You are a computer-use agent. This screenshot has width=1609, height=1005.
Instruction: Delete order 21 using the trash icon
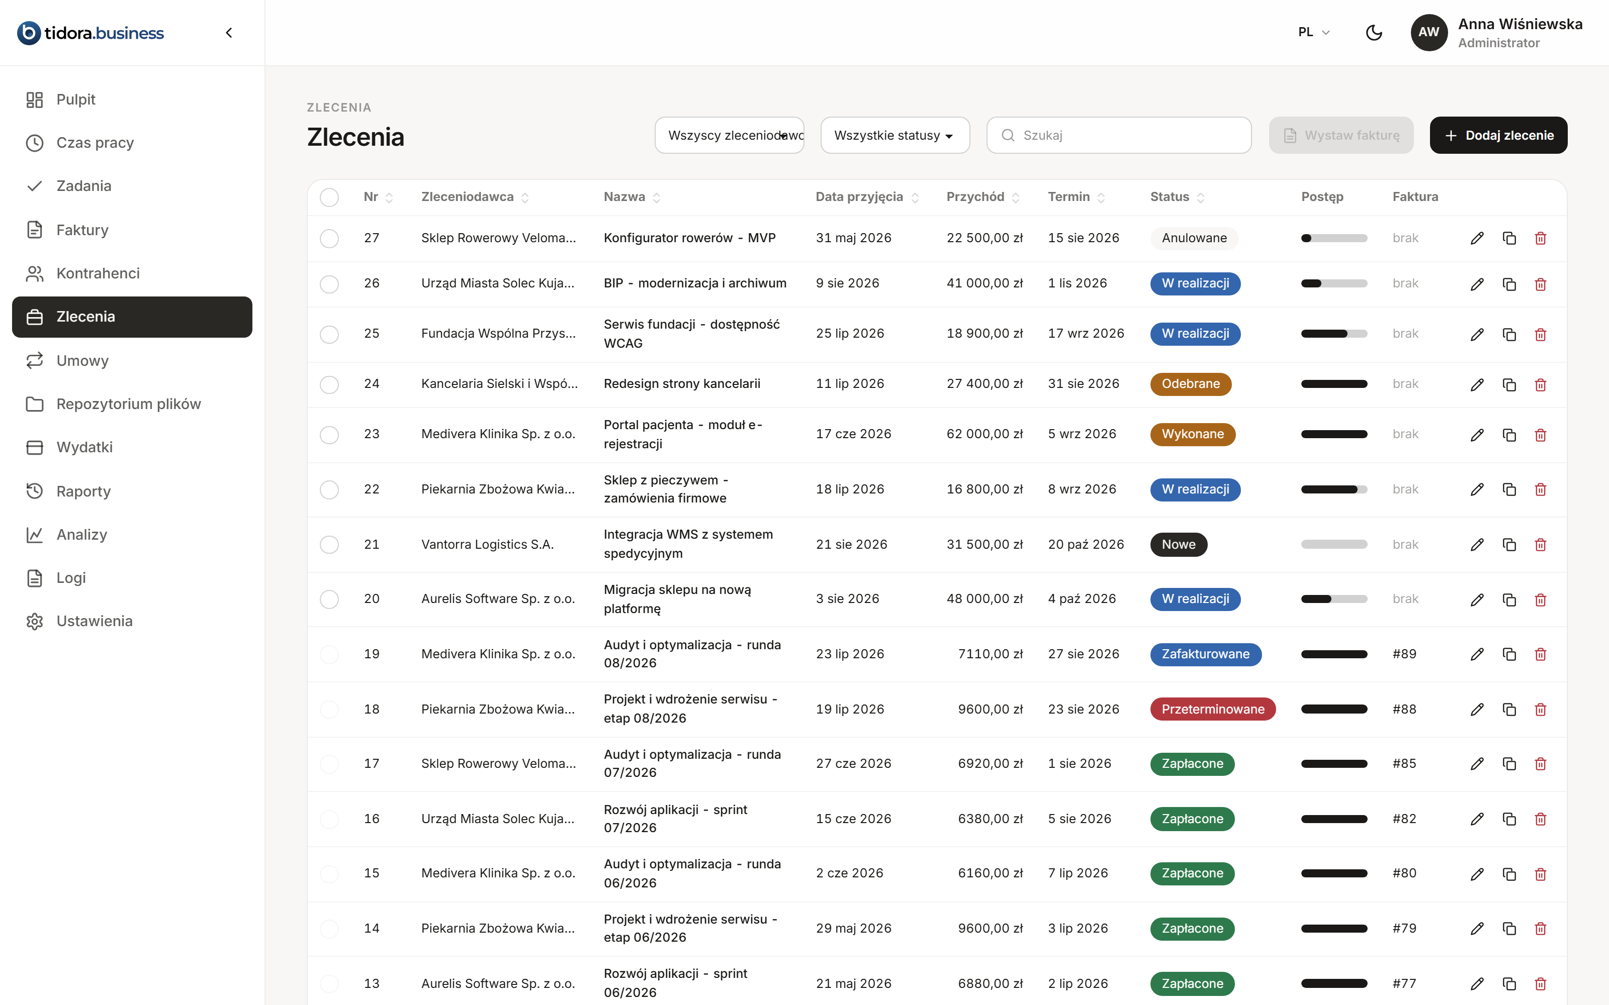pyautogui.click(x=1540, y=544)
